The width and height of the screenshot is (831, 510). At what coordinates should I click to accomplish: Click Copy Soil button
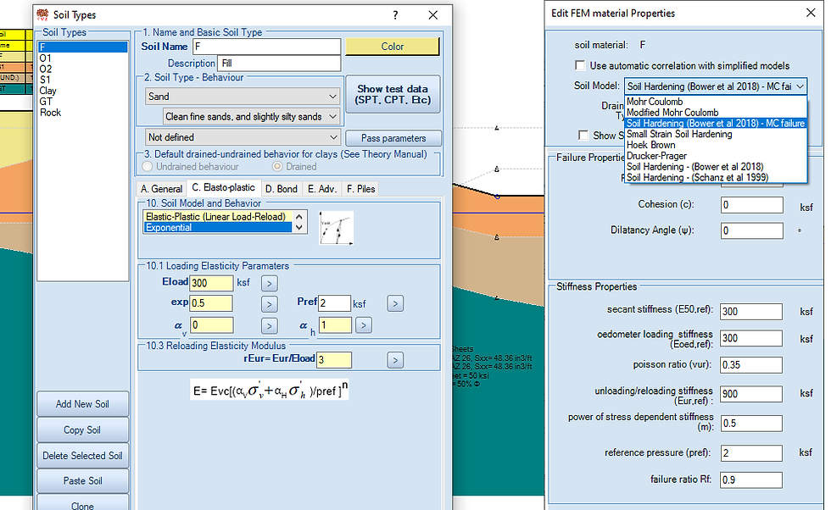point(83,430)
